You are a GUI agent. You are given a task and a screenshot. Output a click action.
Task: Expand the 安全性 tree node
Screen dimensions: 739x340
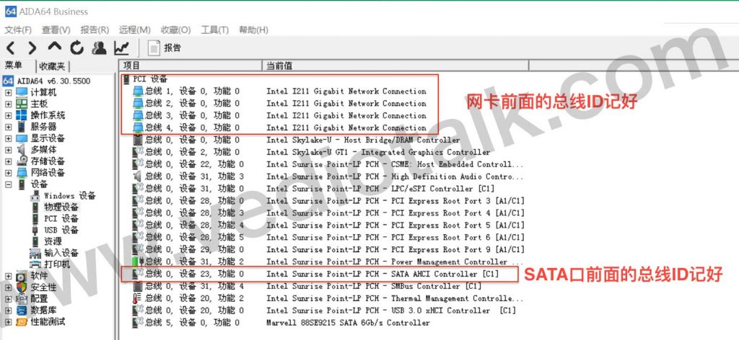tap(8, 287)
